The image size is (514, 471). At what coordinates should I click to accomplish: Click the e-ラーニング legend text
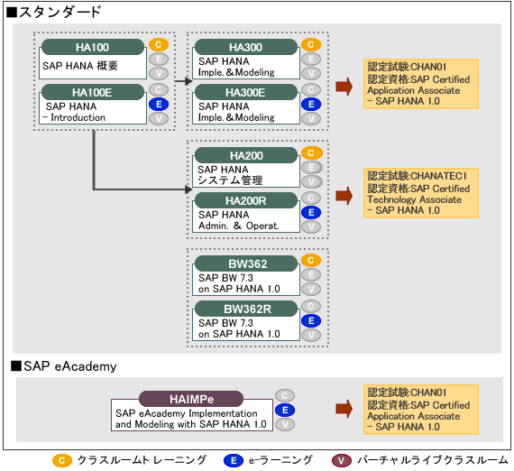click(x=281, y=460)
